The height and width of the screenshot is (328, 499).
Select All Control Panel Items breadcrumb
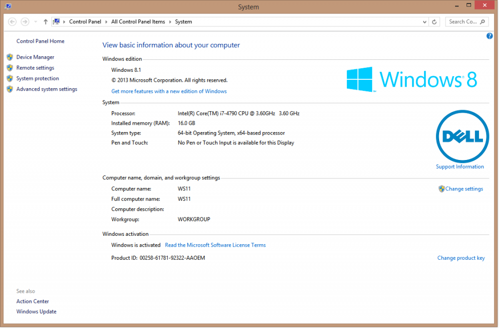coord(138,21)
